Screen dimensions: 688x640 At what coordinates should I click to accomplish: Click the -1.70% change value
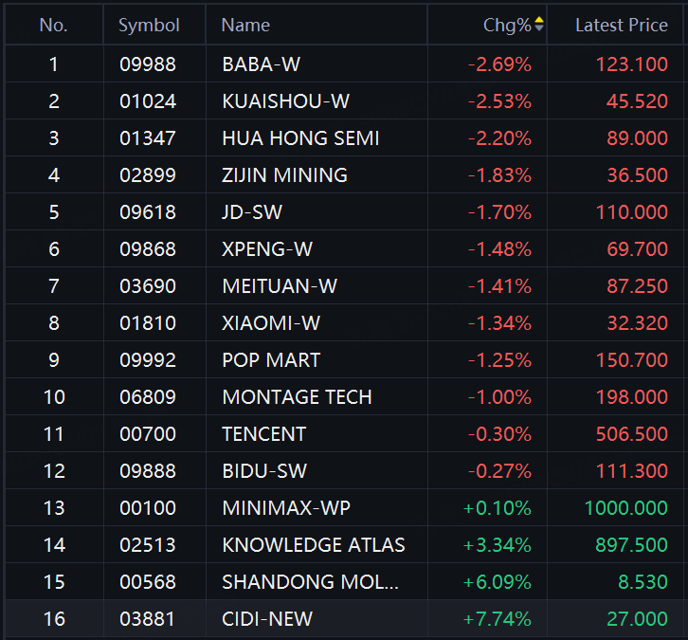pyautogui.click(x=499, y=212)
